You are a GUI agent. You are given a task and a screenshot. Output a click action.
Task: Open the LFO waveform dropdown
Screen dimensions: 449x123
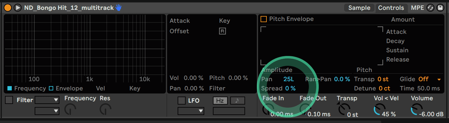point(191,111)
